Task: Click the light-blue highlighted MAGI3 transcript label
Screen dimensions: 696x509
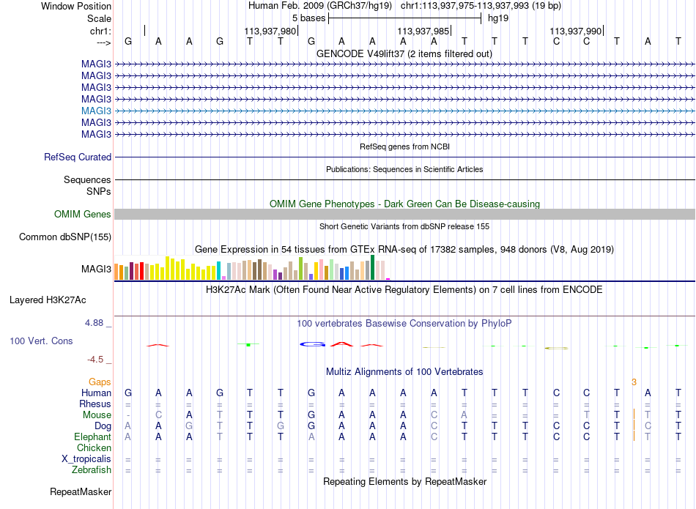Action: pyautogui.click(x=96, y=111)
